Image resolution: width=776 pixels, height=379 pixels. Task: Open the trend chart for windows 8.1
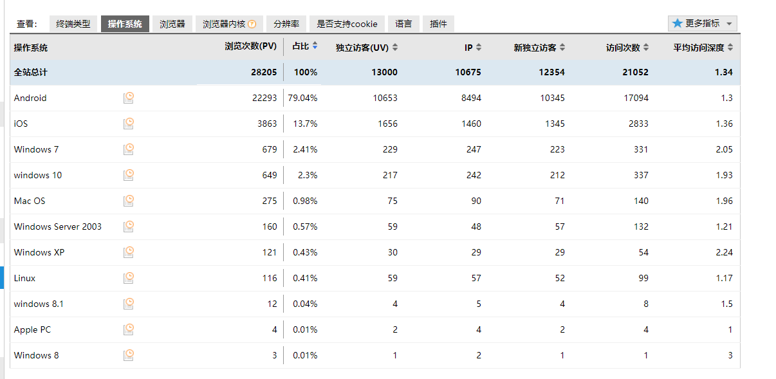[x=128, y=304]
